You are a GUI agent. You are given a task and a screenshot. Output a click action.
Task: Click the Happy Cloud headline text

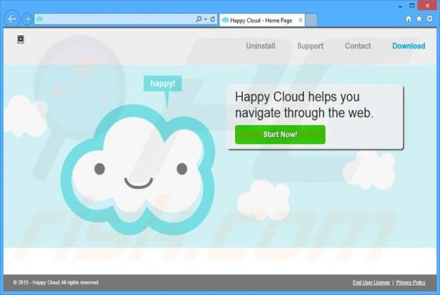304,105
